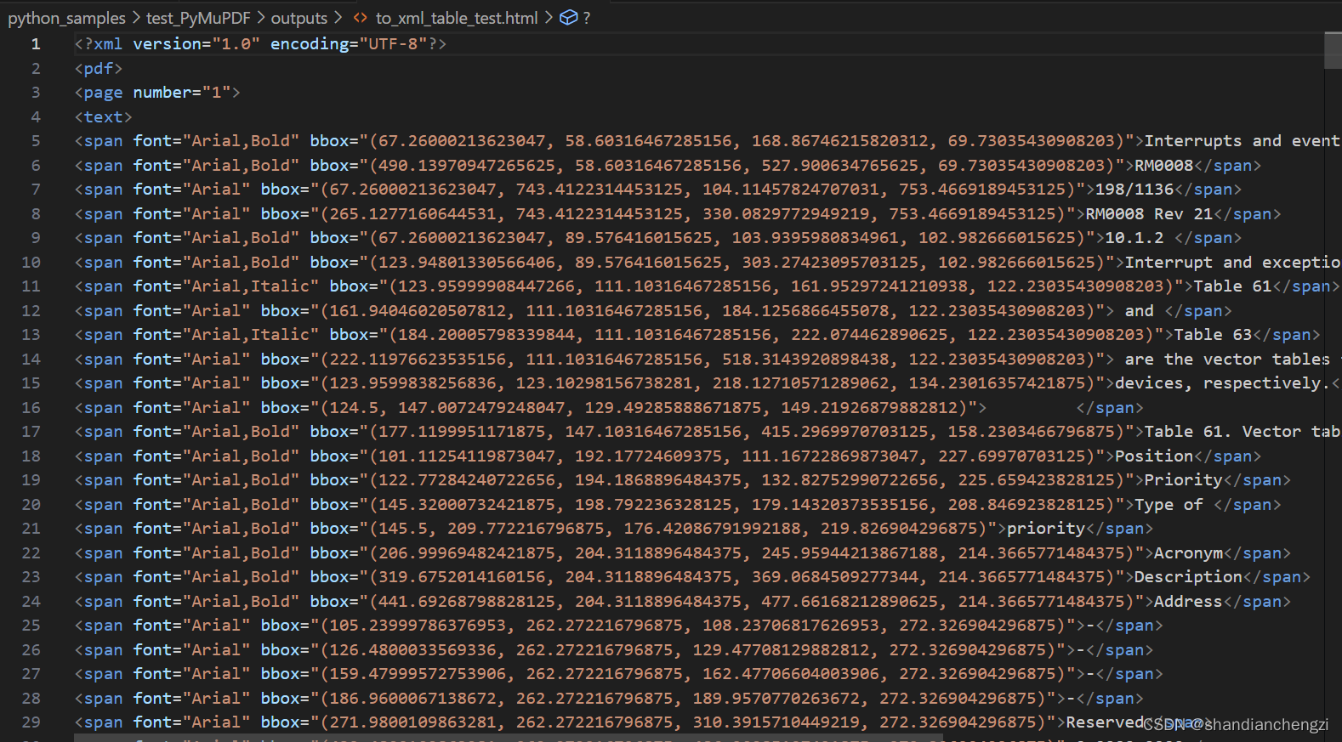Click 'Position' text on line 18
The height and width of the screenshot is (742, 1342).
(1154, 456)
